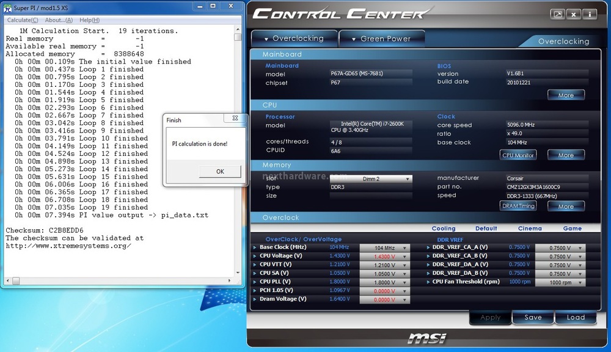Open the CPU Fan Threshold rpm dropdown
This screenshot has width=611, height=352.
560,282
